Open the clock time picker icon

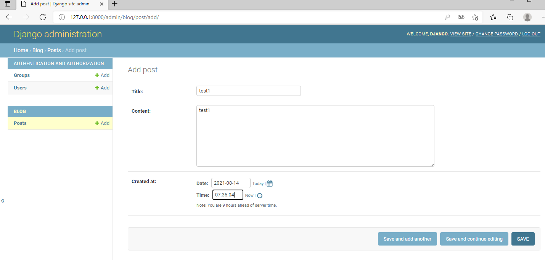click(x=260, y=196)
